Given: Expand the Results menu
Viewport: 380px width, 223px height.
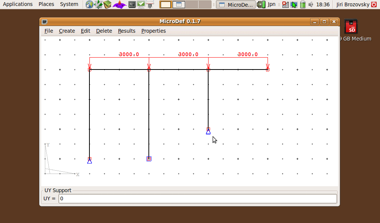Looking at the screenshot, I should (x=127, y=31).
